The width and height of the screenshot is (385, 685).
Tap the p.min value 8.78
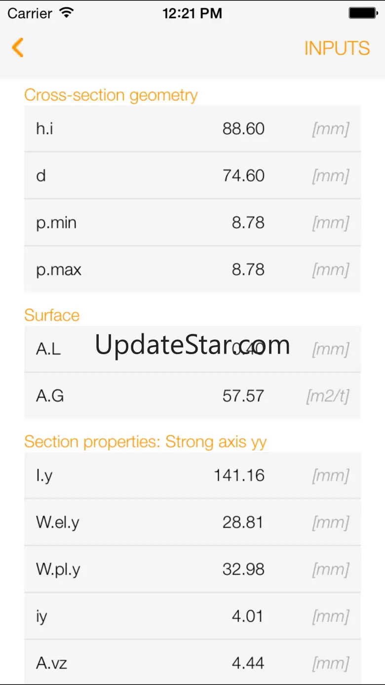248,223
